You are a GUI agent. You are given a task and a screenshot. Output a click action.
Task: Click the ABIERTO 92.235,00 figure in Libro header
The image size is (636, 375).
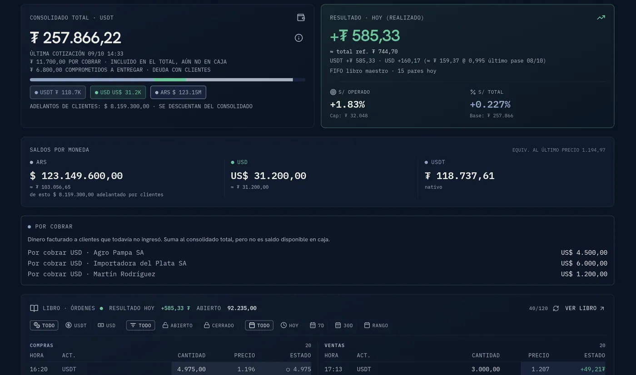[x=226, y=308]
